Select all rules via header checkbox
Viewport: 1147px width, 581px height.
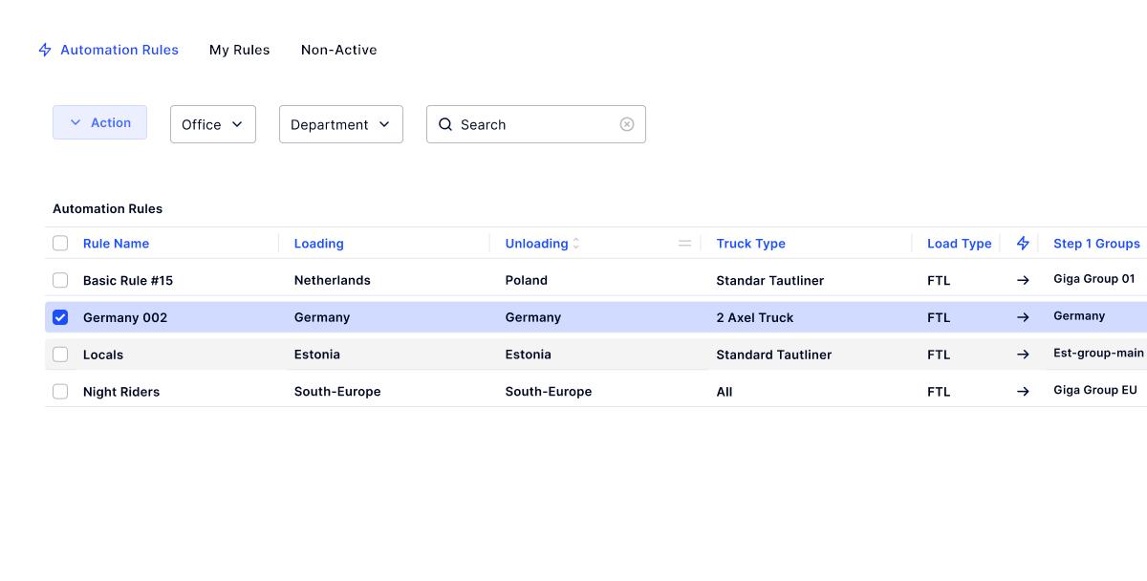click(60, 243)
